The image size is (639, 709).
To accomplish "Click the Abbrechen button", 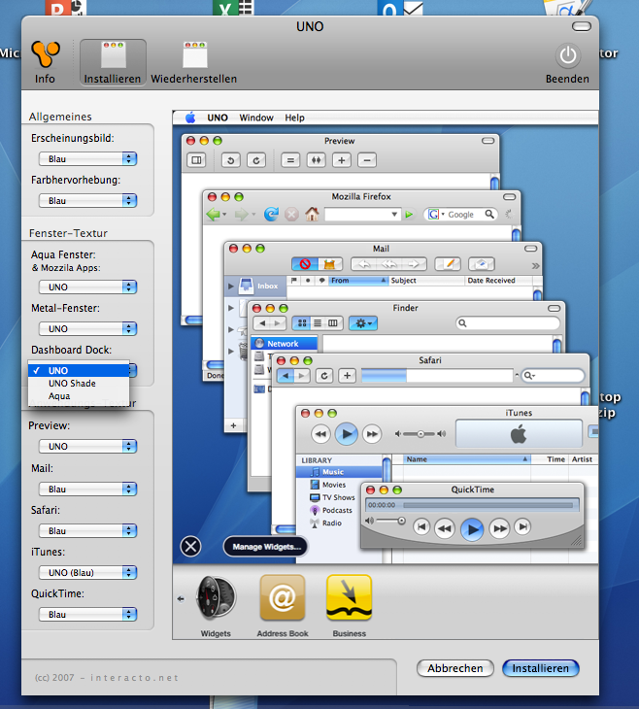I will (x=454, y=668).
